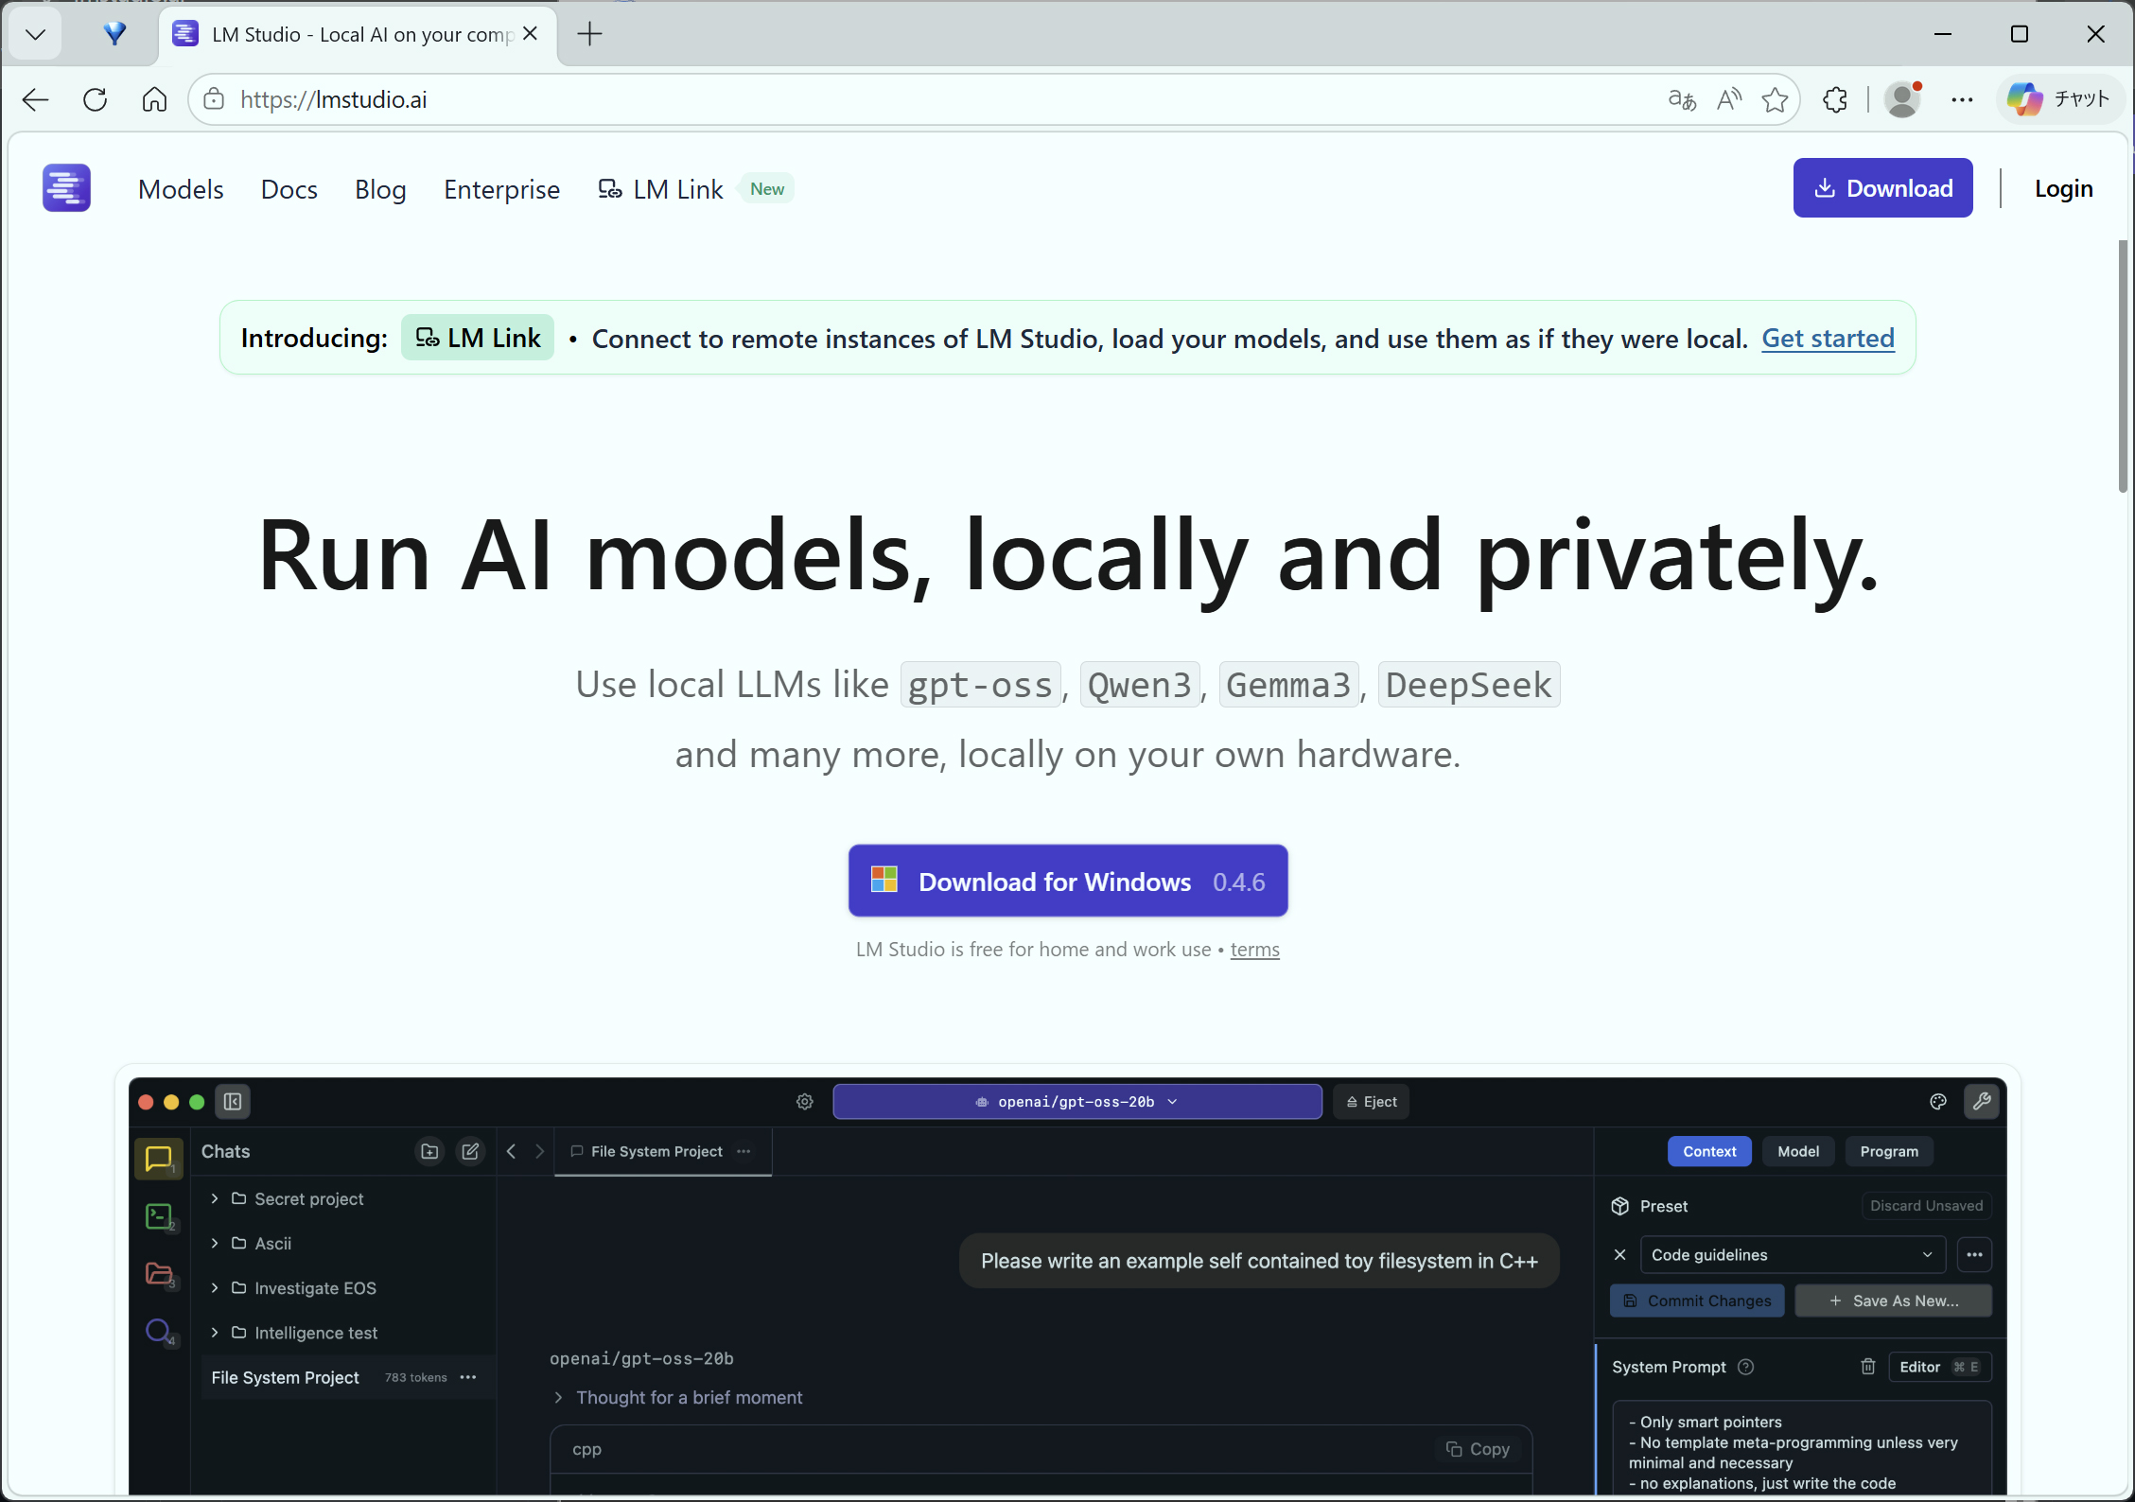
Task: Create a new chats folder
Action: click(x=429, y=1151)
